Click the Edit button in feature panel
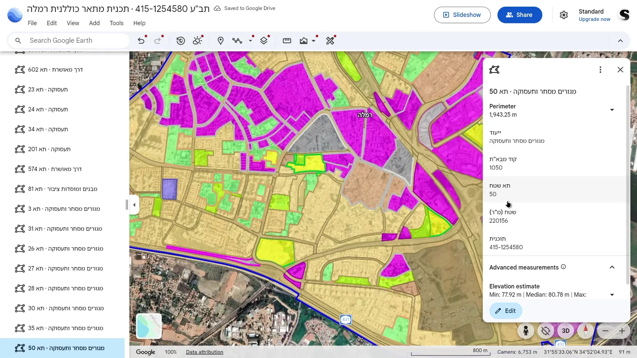The width and height of the screenshot is (637, 358). (506, 311)
